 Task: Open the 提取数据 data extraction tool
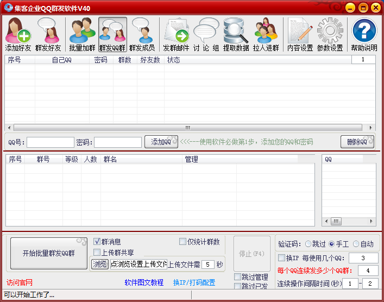pos(236,34)
